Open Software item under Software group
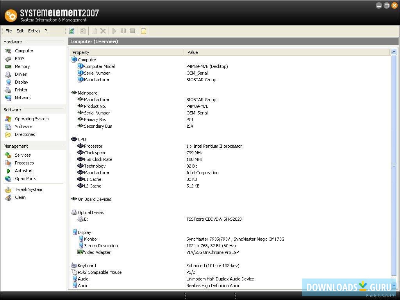 (x=23, y=127)
